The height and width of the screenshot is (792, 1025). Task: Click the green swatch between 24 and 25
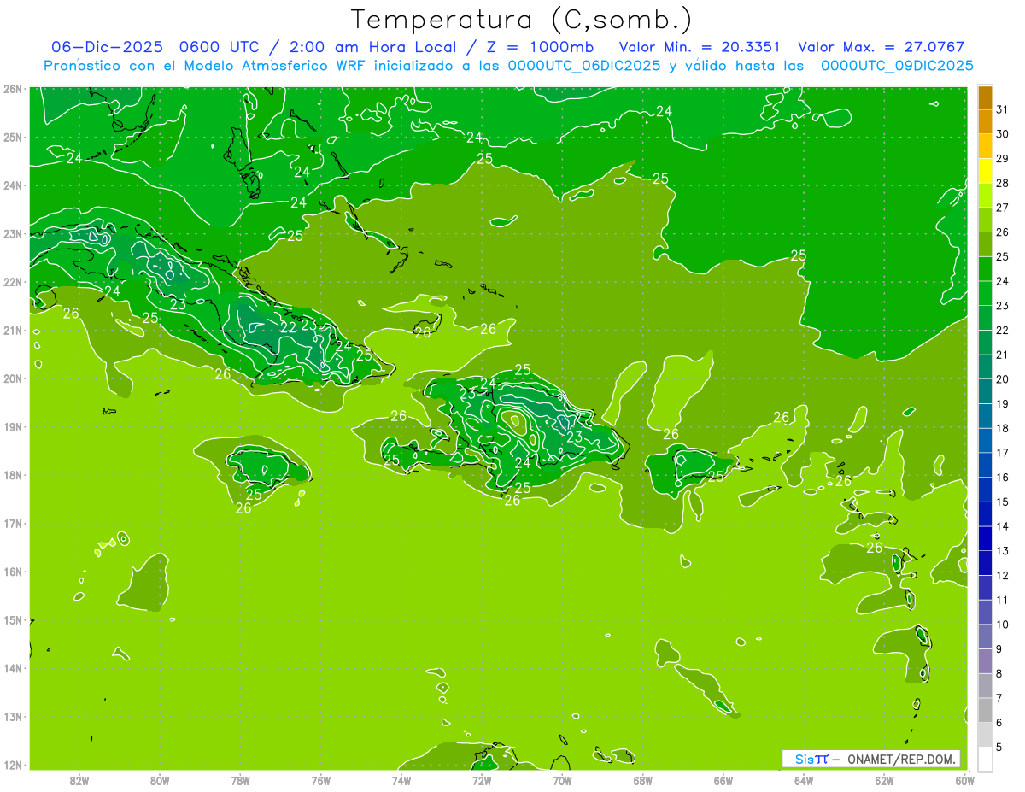pyautogui.click(x=985, y=269)
